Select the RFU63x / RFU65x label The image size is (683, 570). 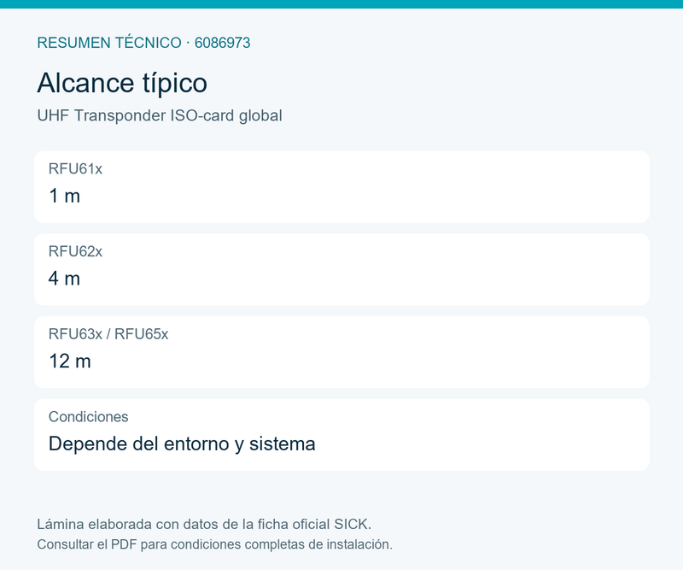[108, 334]
